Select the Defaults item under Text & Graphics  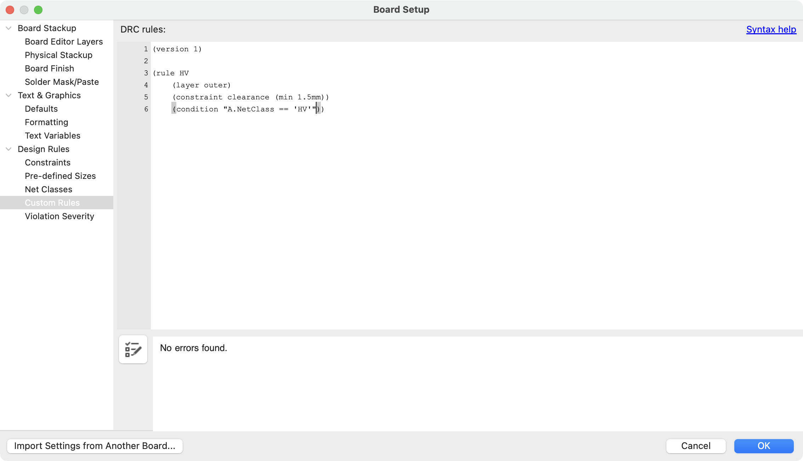coord(41,109)
